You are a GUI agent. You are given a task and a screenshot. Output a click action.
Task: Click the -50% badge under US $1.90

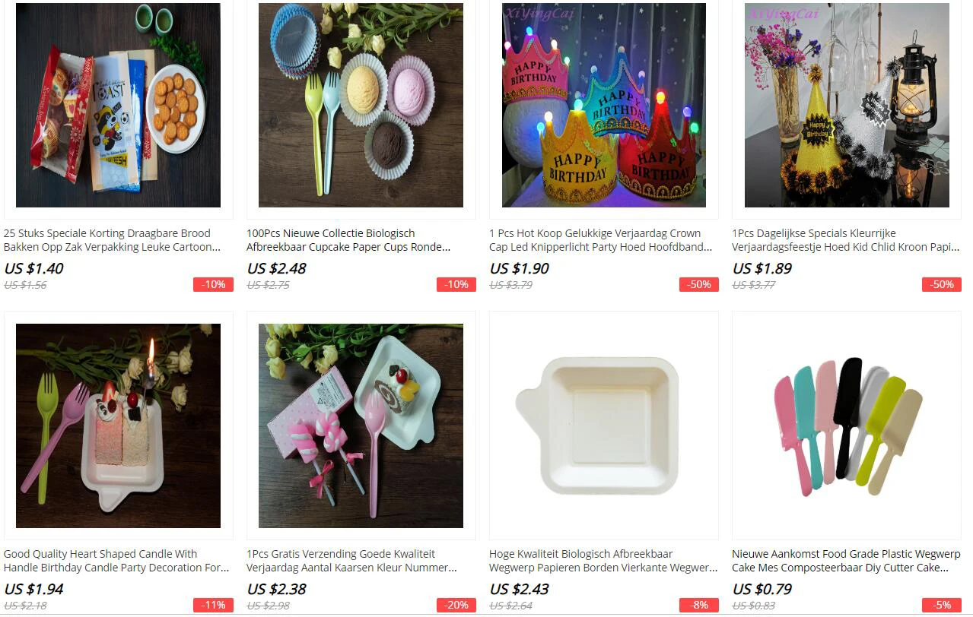coord(699,284)
